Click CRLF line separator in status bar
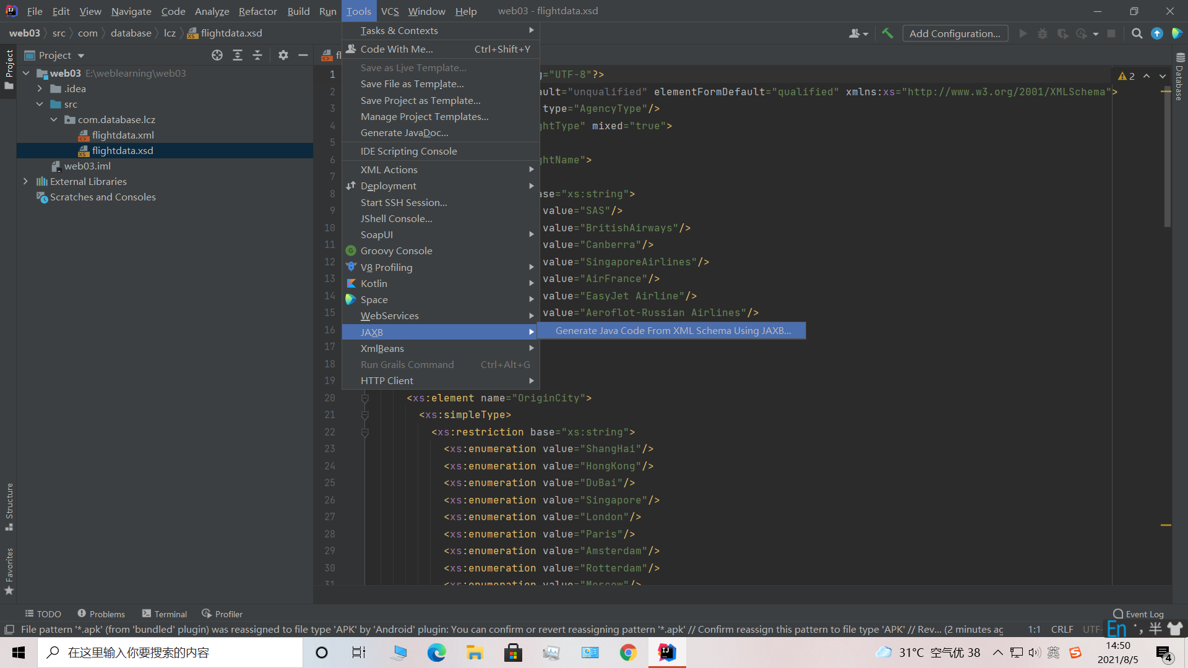Screen dimensions: 1188x668 click(x=1062, y=630)
